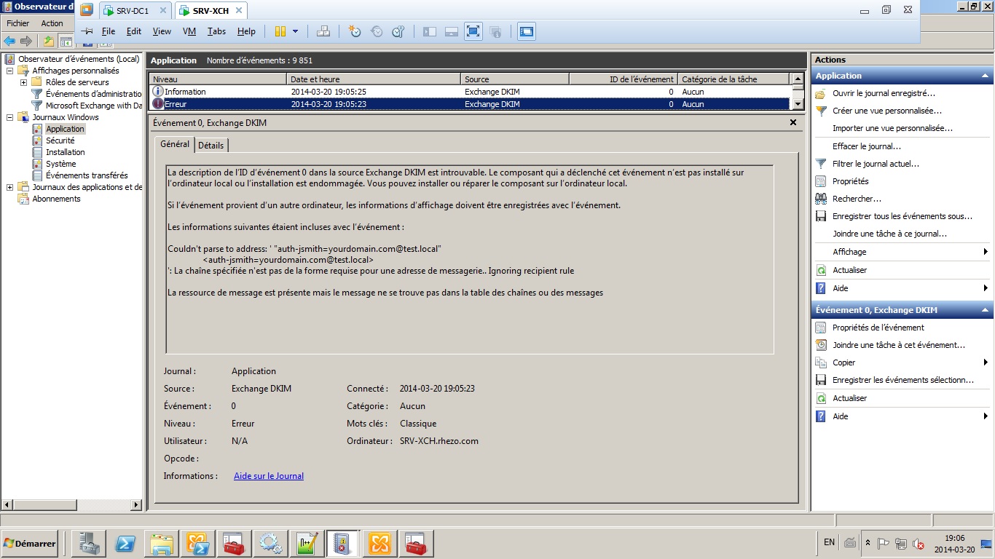Revert to snapshot toolbar icon
The height and width of the screenshot is (559, 995).
[377, 31]
